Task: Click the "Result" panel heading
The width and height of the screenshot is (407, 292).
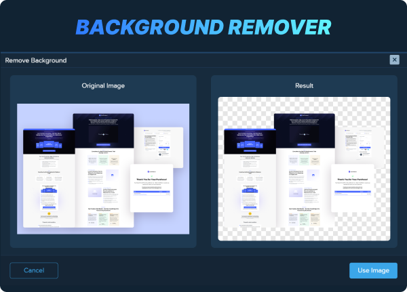Action: (x=304, y=86)
